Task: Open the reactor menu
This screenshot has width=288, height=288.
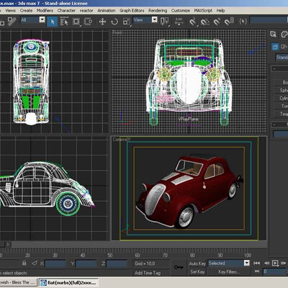Action: 86,11
